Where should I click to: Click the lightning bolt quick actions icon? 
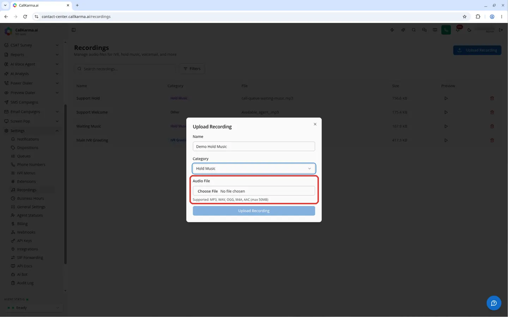click(392, 30)
